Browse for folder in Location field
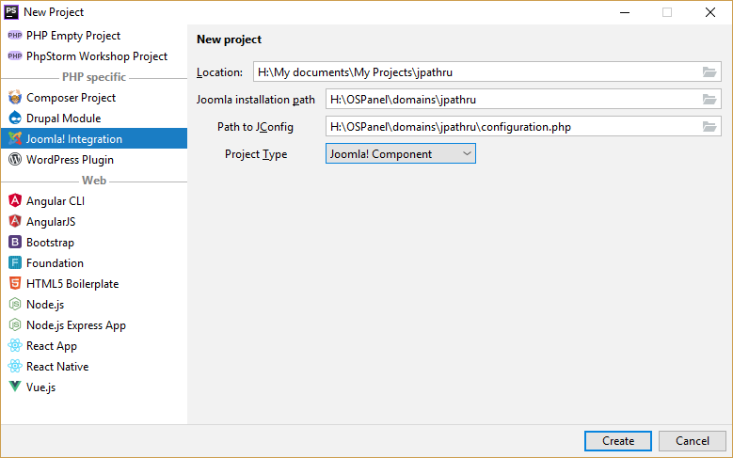Screen dimensions: 733x458 click(709, 72)
